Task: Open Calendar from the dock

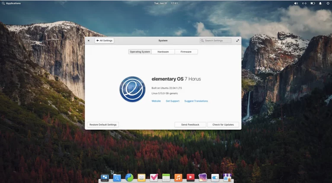Action: (x=166, y=177)
